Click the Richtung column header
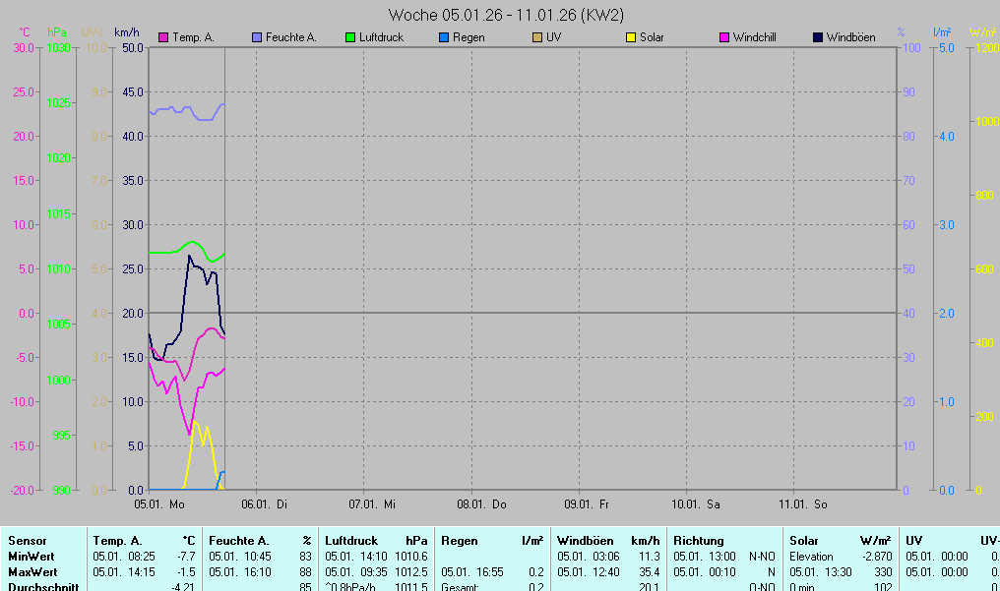Viewport: 1000px width, 591px height. pos(698,541)
